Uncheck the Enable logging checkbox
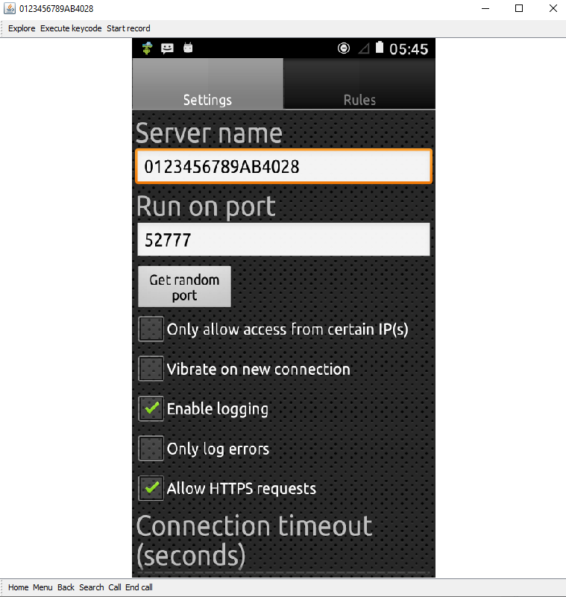Image resolution: width=566 pixels, height=597 pixels. coord(151,408)
